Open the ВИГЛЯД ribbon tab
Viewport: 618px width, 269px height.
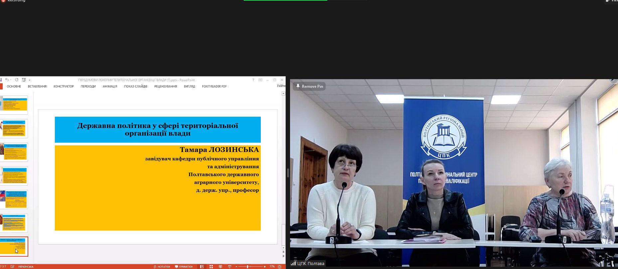coord(190,86)
